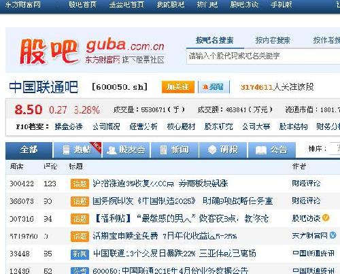Click the stock code search input field
This screenshot has width=340, height=274.
click(x=263, y=56)
